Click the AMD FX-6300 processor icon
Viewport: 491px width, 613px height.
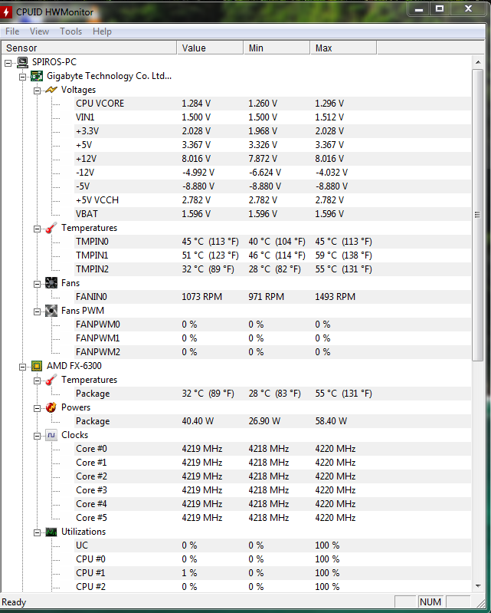click(x=37, y=366)
